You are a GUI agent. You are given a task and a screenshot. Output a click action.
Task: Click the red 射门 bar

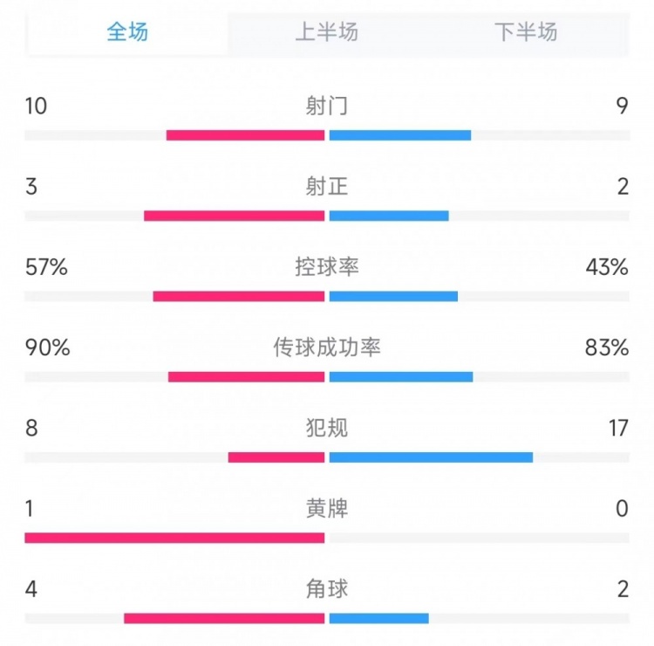click(x=245, y=135)
